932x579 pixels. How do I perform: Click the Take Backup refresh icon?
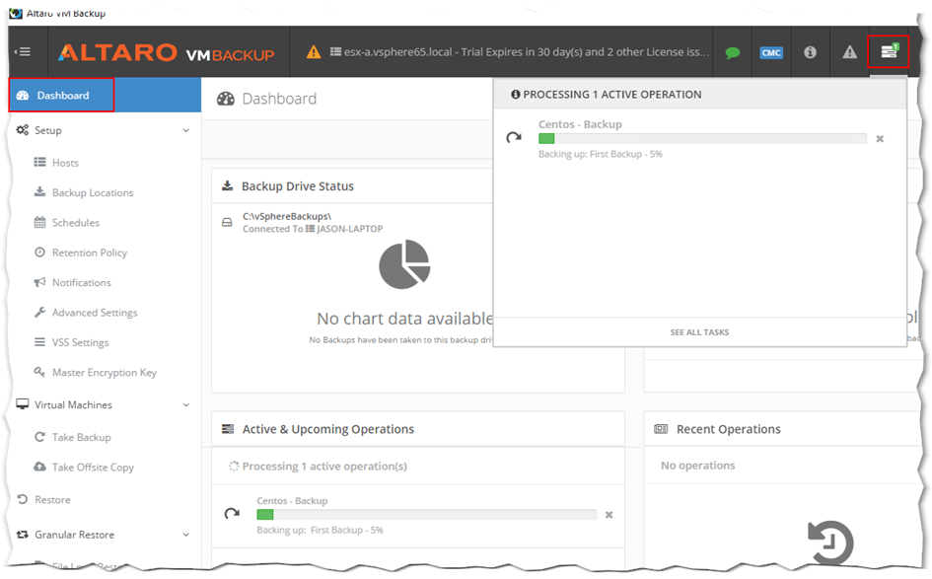coord(39,437)
